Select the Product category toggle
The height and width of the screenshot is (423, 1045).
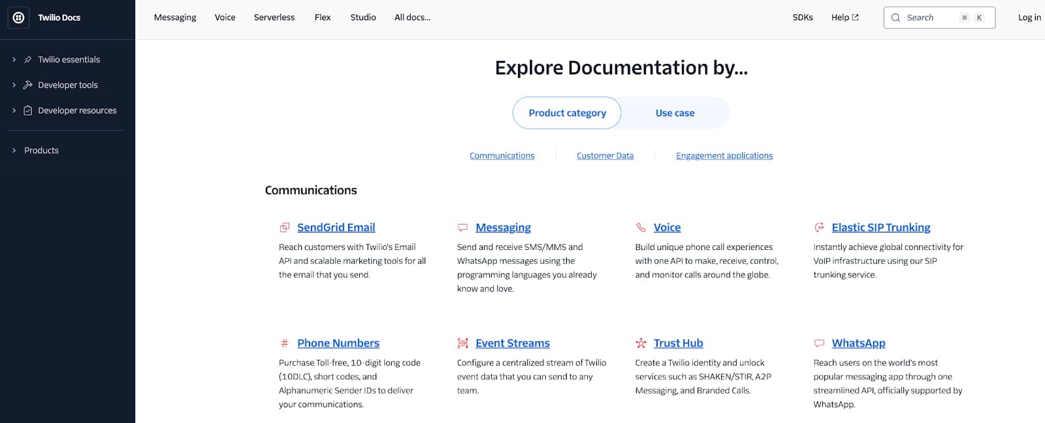coord(567,113)
